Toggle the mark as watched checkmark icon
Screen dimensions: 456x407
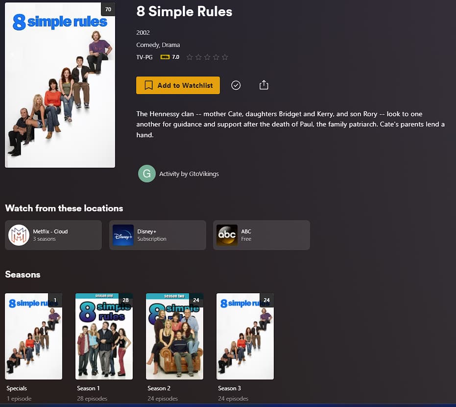(x=236, y=85)
